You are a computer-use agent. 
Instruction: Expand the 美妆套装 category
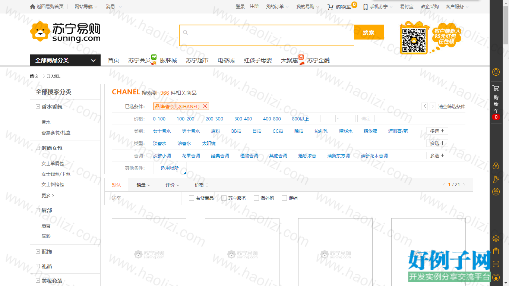coord(38,281)
